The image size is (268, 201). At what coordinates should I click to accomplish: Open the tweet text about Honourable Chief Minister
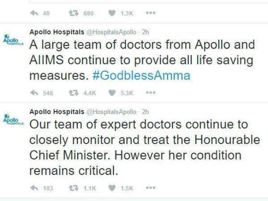coord(145,147)
